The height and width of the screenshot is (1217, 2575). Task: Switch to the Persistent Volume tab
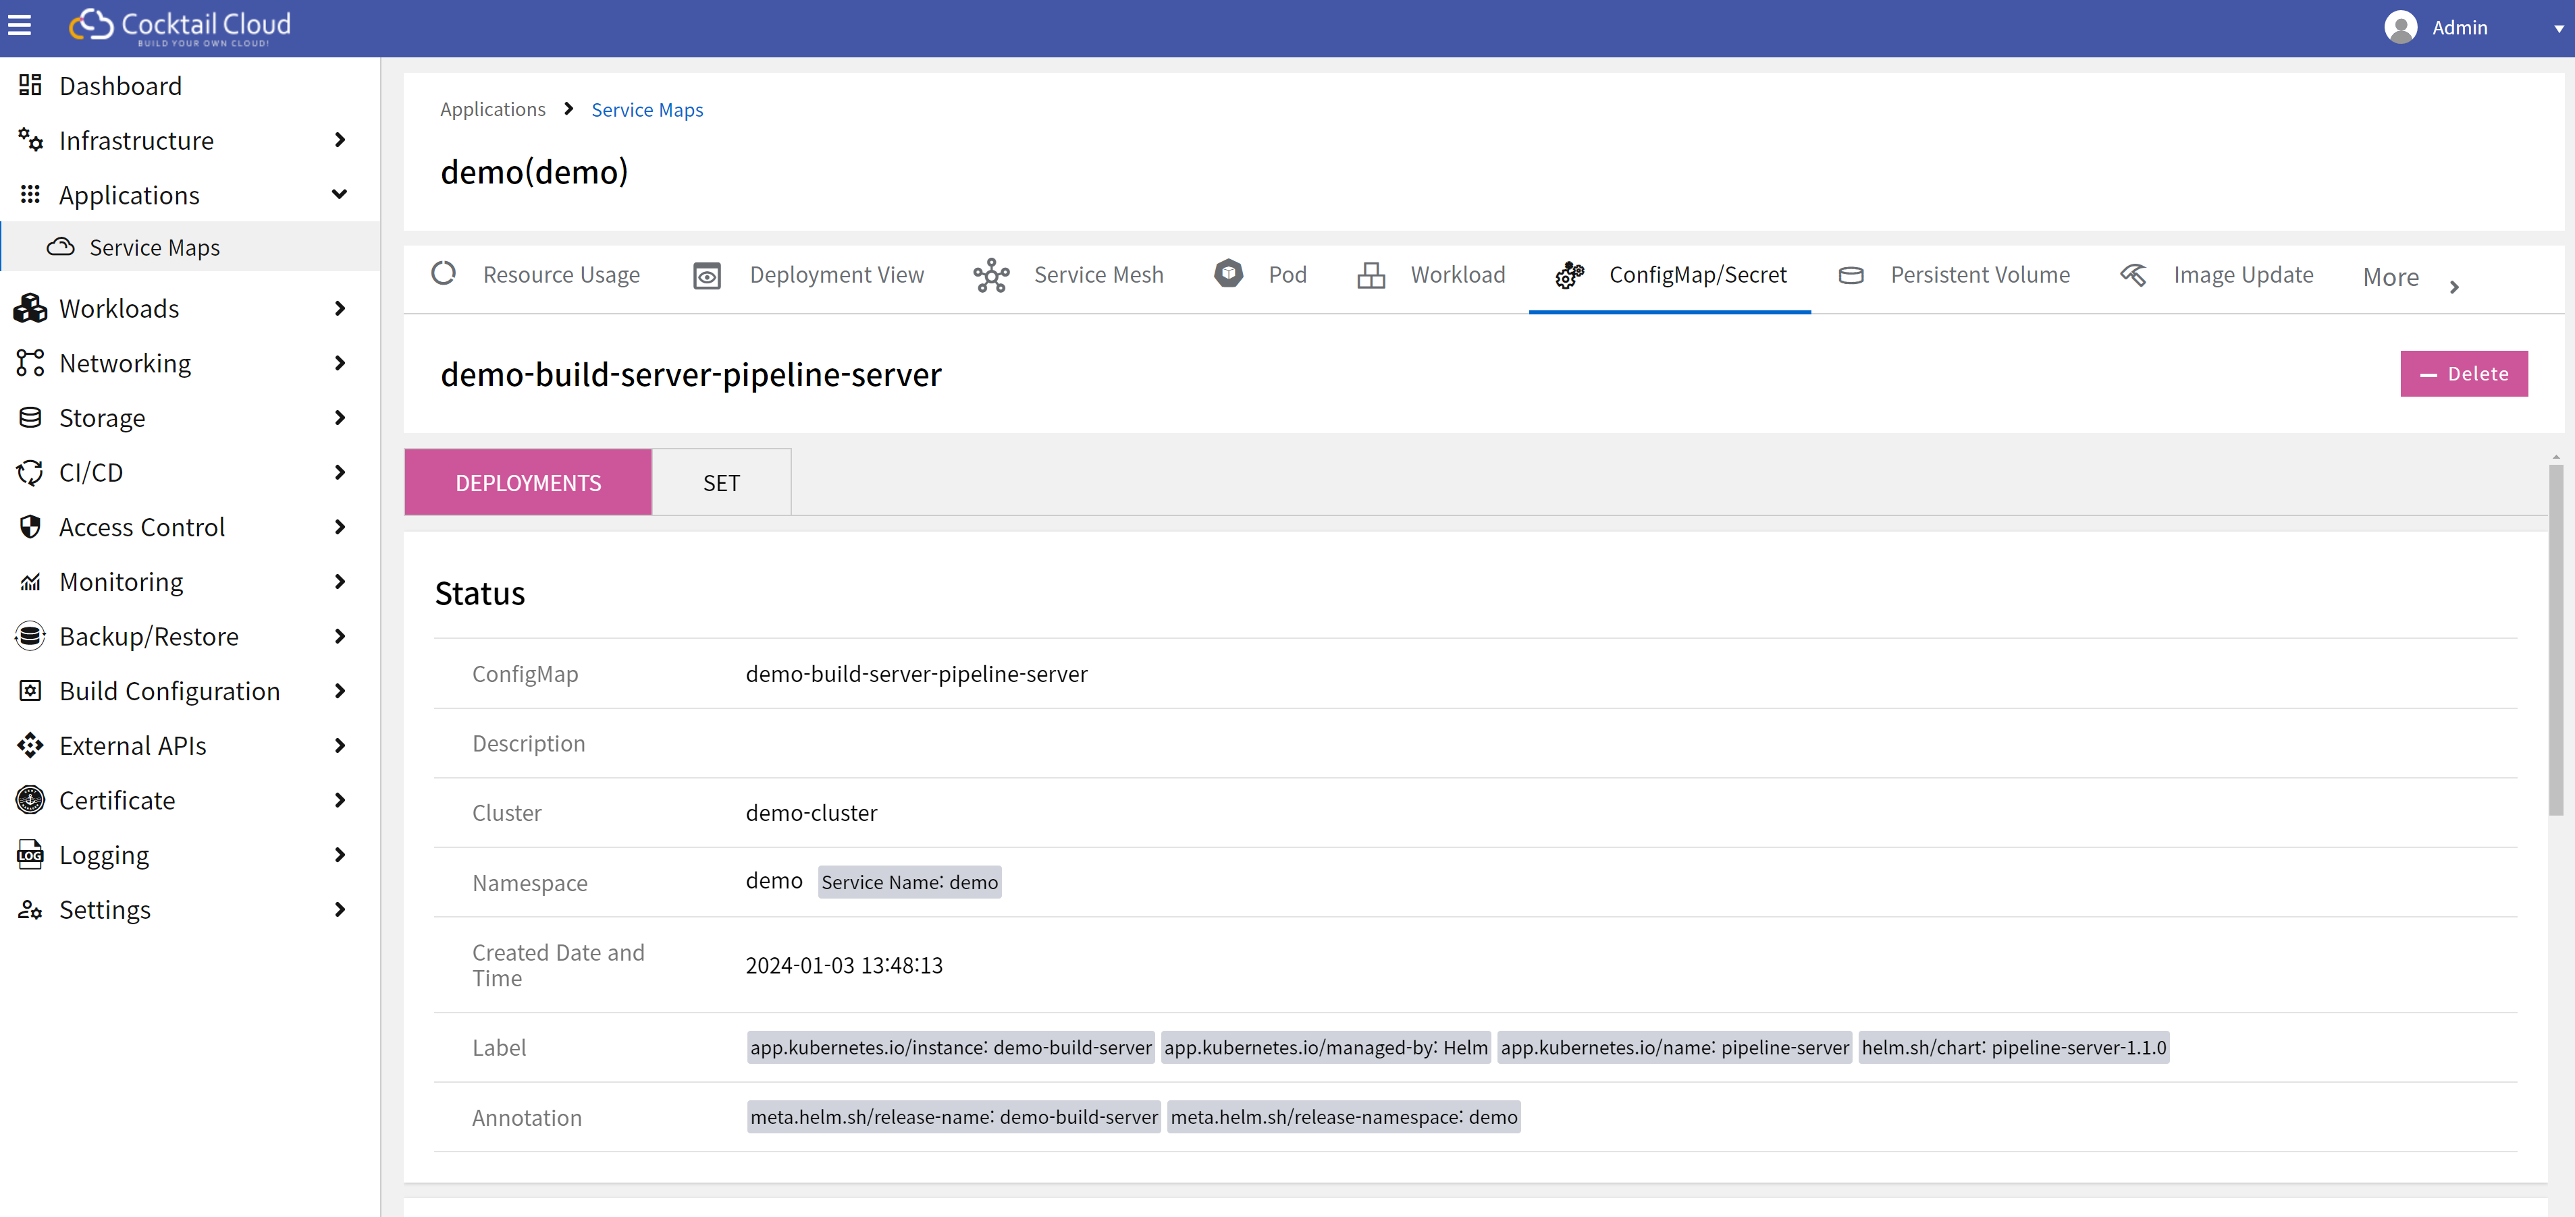point(1980,276)
